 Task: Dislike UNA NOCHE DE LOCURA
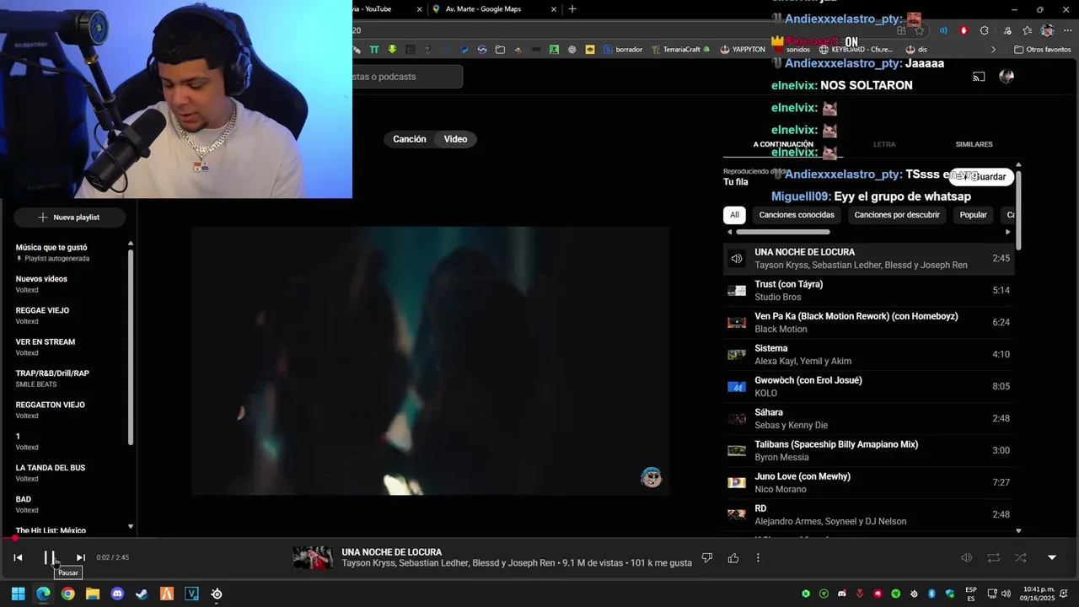tap(707, 558)
